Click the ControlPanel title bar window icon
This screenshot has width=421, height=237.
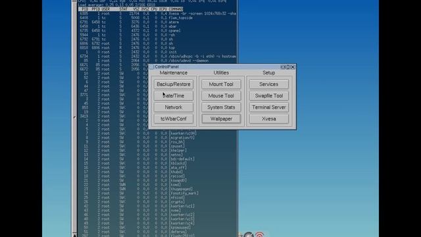pos(152,67)
